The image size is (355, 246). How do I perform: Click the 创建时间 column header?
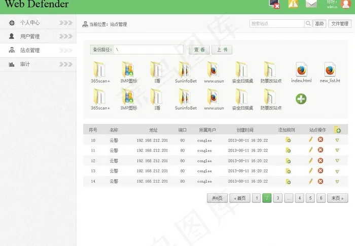[245, 130]
